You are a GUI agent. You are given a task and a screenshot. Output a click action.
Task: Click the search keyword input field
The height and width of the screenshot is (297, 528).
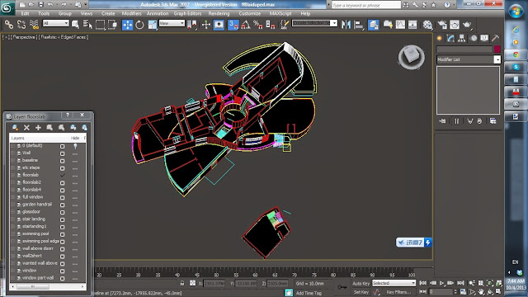(366, 5)
